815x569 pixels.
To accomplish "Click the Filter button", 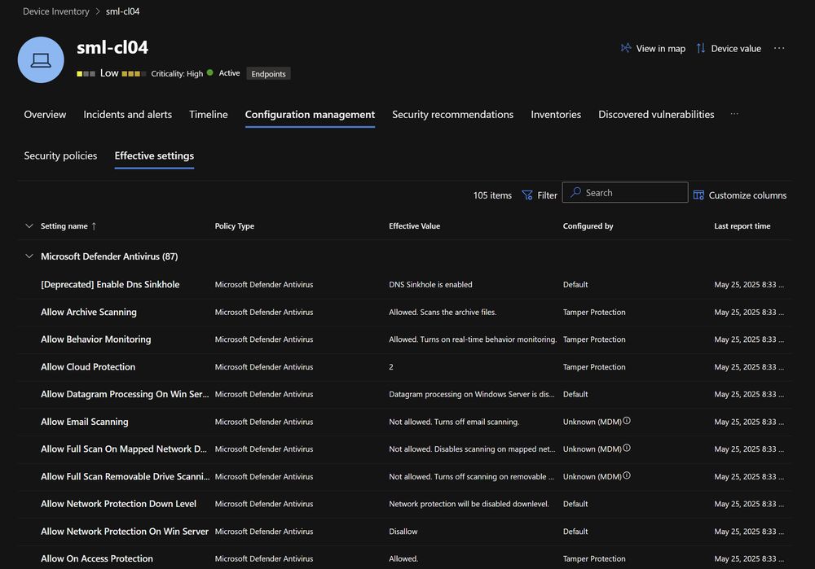I will click(540, 195).
